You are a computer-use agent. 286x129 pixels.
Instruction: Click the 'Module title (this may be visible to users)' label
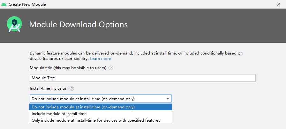point(68,68)
